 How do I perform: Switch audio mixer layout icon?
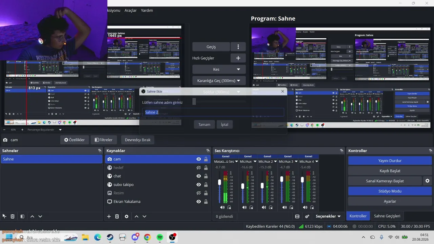tap(297, 216)
